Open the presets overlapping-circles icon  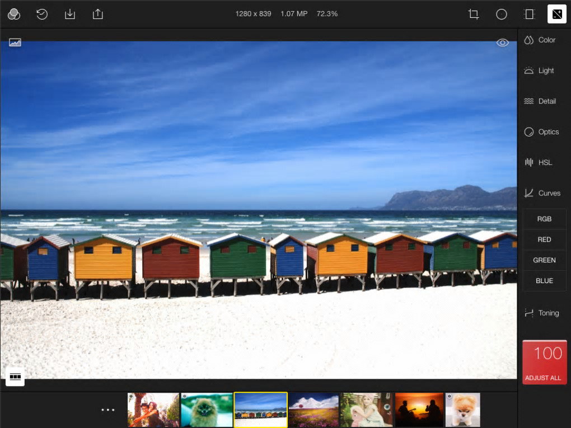[x=14, y=14]
